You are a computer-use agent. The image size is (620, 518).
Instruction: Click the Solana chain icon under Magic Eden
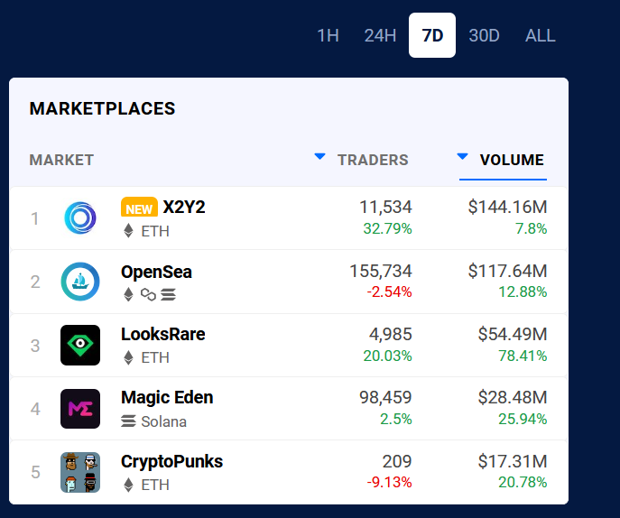(x=128, y=421)
